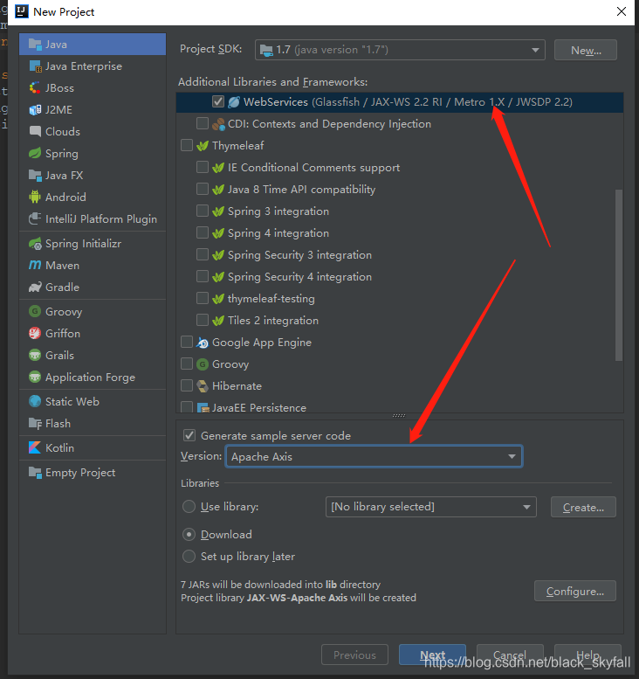639x679 pixels.
Task: Check Java 8 Time API compatibility checkbox
Action: coord(202,189)
